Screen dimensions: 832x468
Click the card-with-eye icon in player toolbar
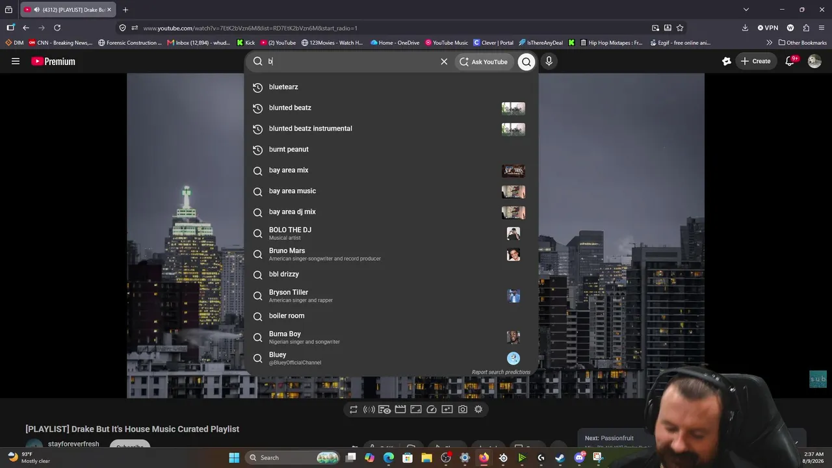click(385, 409)
